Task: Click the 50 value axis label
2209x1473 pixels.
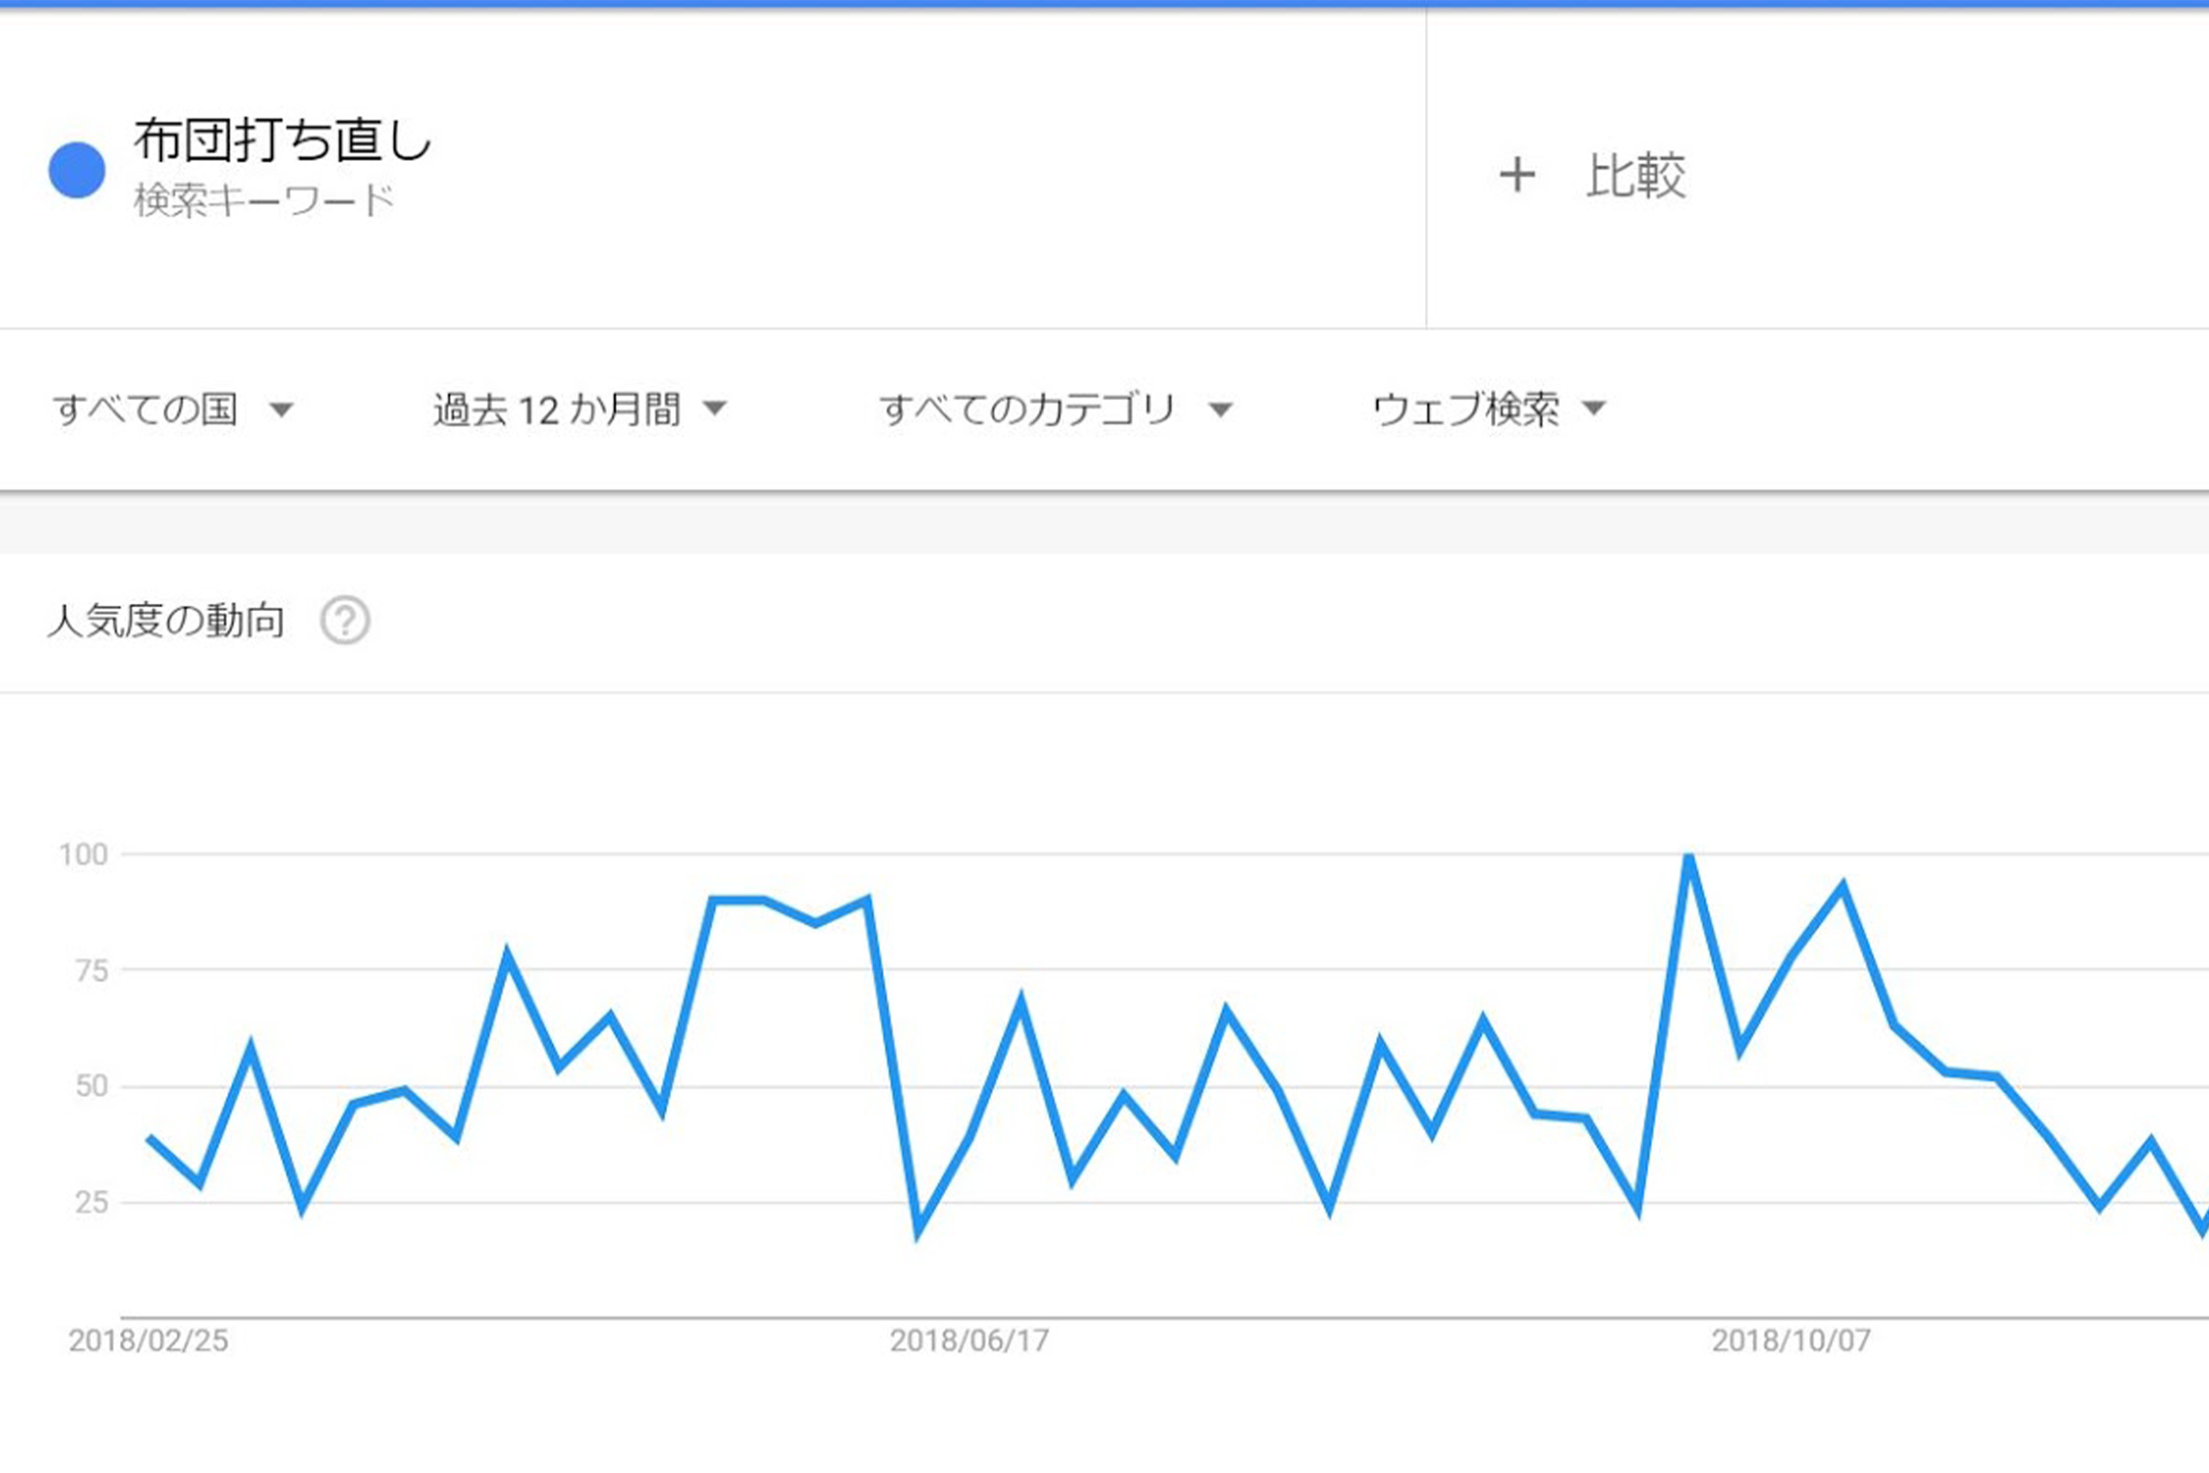Action: click(x=91, y=1086)
